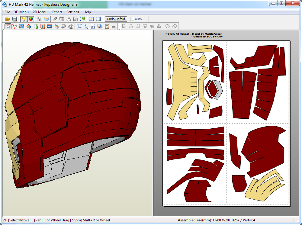Click the green figure scale icon
The height and width of the screenshot is (225, 302).
[x=36, y=26]
